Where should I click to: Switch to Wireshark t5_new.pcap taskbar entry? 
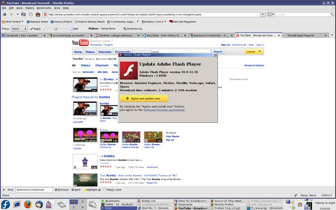point(265,208)
